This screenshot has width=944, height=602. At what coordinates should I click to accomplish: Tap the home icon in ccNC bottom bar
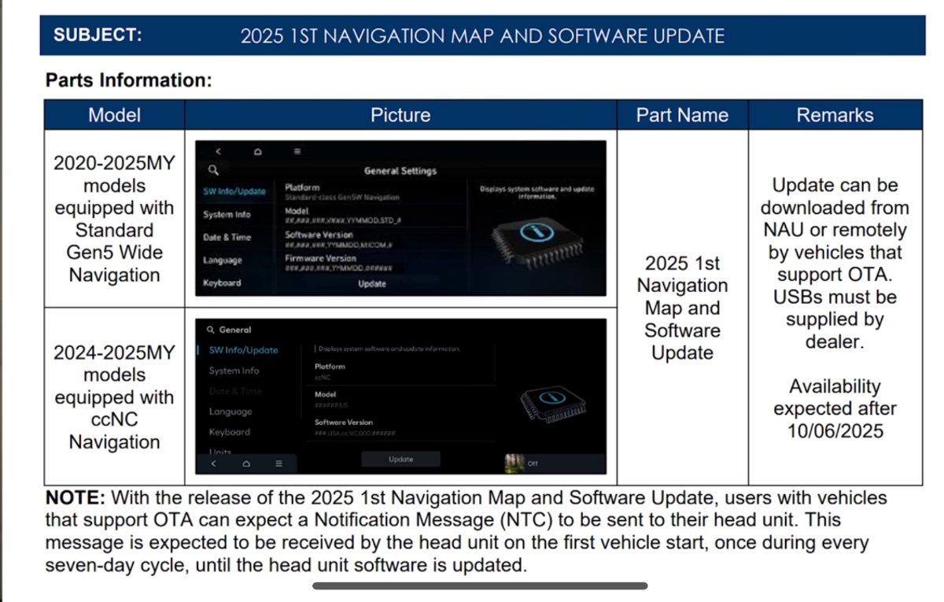(x=245, y=464)
